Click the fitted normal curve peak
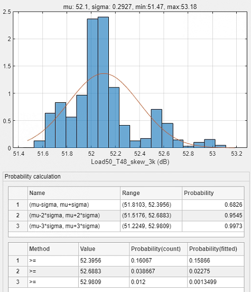 pyautogui.click(x=104, y=74)
